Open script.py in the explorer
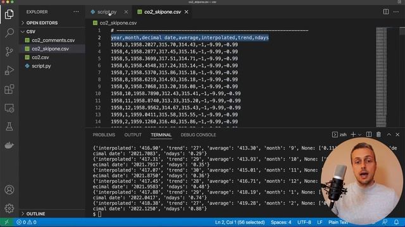The height and width of the screenshot is (227, 405). click(x=41, y=66)
